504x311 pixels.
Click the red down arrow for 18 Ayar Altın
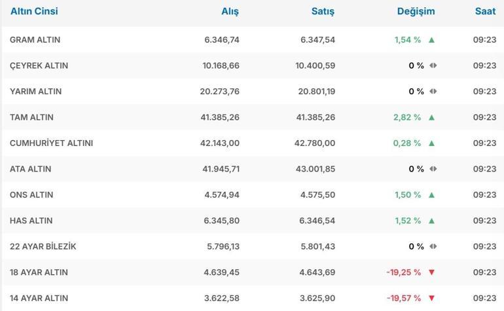click(x=431, y=272)
